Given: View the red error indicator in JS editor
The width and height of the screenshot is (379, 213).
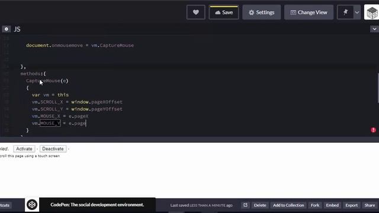Looking at the screenshot, I should (373, 130).
